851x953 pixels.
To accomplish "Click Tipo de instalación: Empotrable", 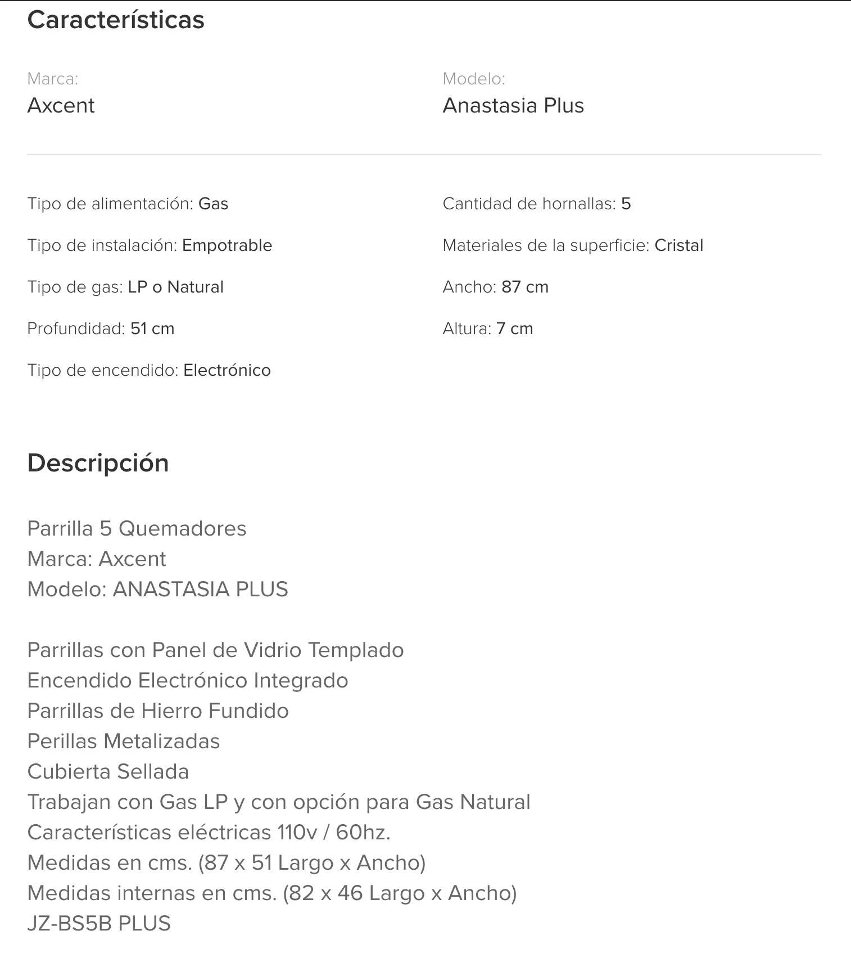I will pyautogui.click(x=150, y=245).
